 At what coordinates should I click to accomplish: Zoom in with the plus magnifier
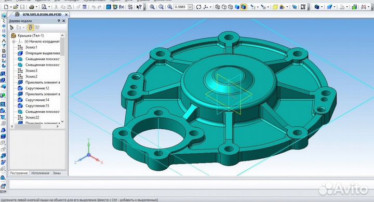[152, 7]
